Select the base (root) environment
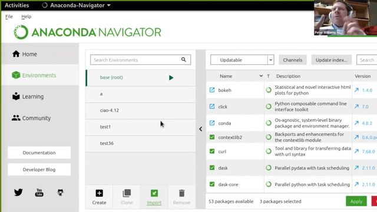Screen dimensions: 377x212 coord(140,78)
